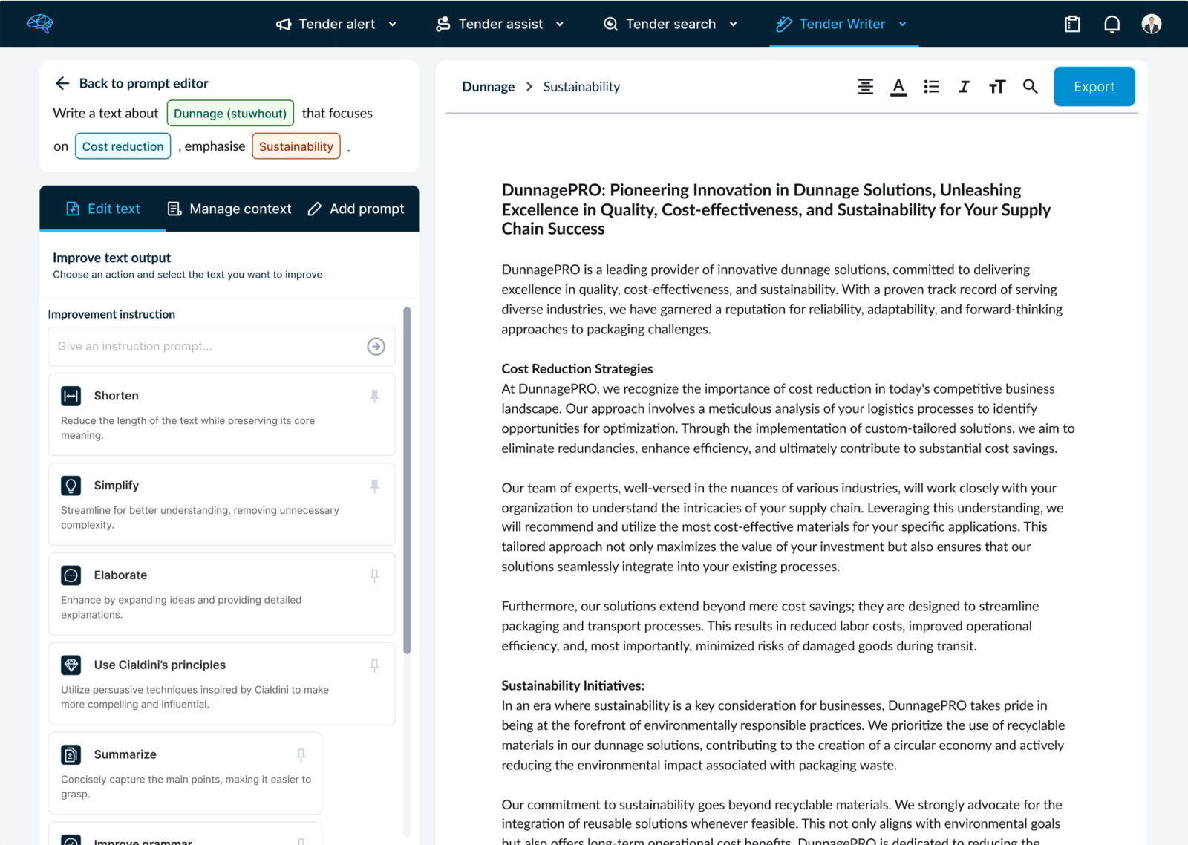Pin the Elaborate action
Image resolution: width=1188 pixels, height=845 pixels.
point(374,575)
